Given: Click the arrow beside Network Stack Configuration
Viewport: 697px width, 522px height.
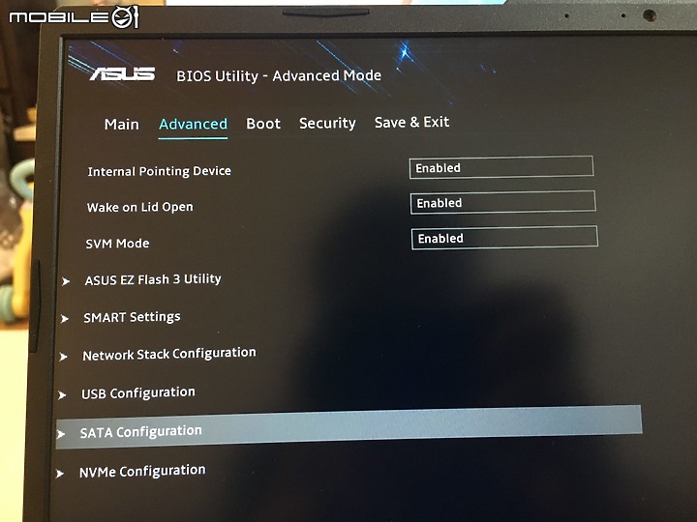Looking at the screenshot, I should point(63,357).
